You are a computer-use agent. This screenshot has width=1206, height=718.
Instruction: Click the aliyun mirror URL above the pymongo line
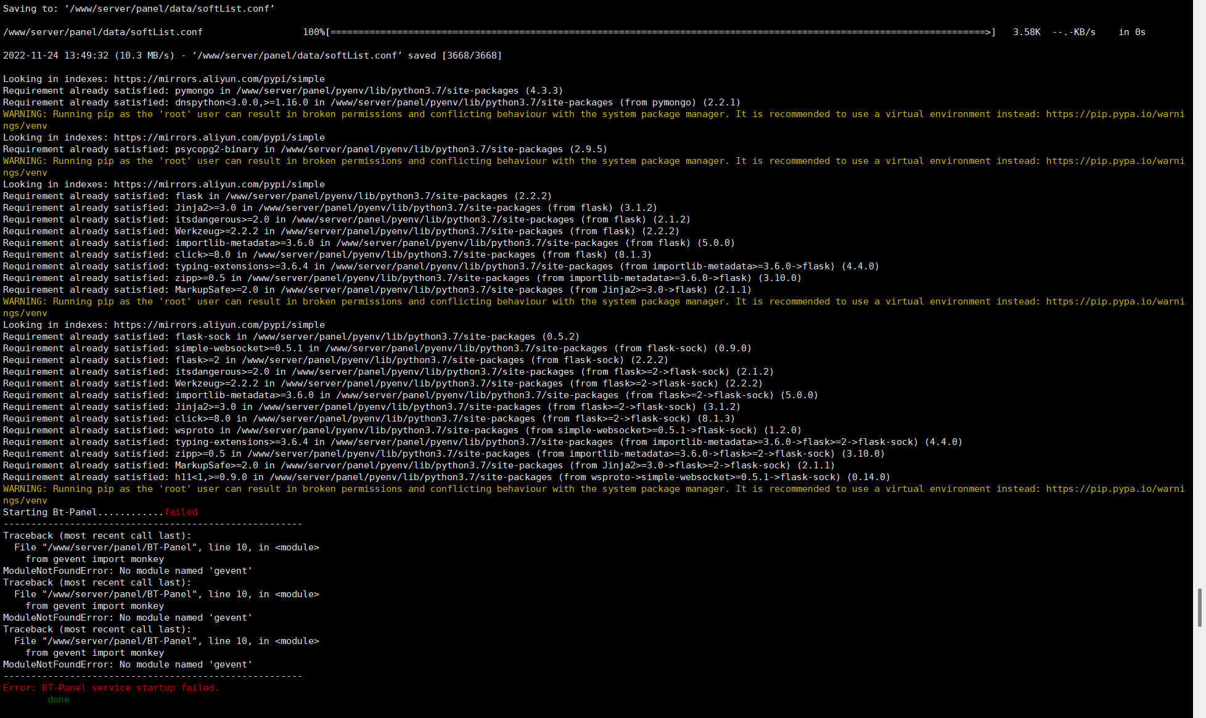click(x=219, y=79)
